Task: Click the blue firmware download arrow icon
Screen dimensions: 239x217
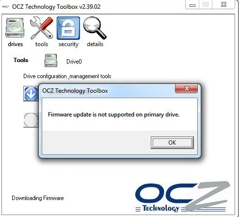Action: (31, 94)
